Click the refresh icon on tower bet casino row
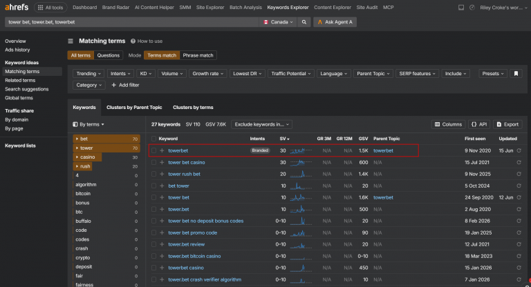Screen dimensions: 531x287 519,163
